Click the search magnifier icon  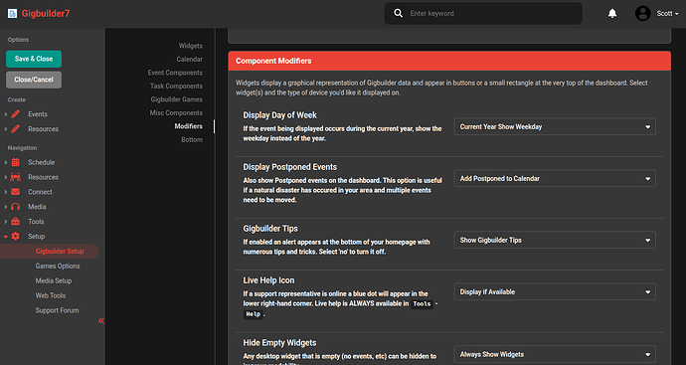point(398,13)
